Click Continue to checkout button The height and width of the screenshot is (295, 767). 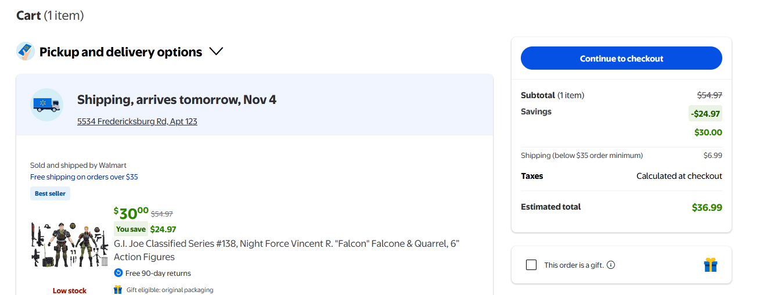click(621, 59)
